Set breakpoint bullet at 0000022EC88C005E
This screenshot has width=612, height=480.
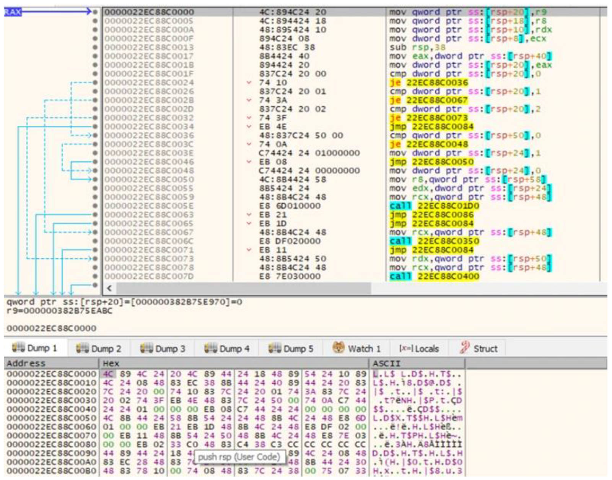(95, 206)
